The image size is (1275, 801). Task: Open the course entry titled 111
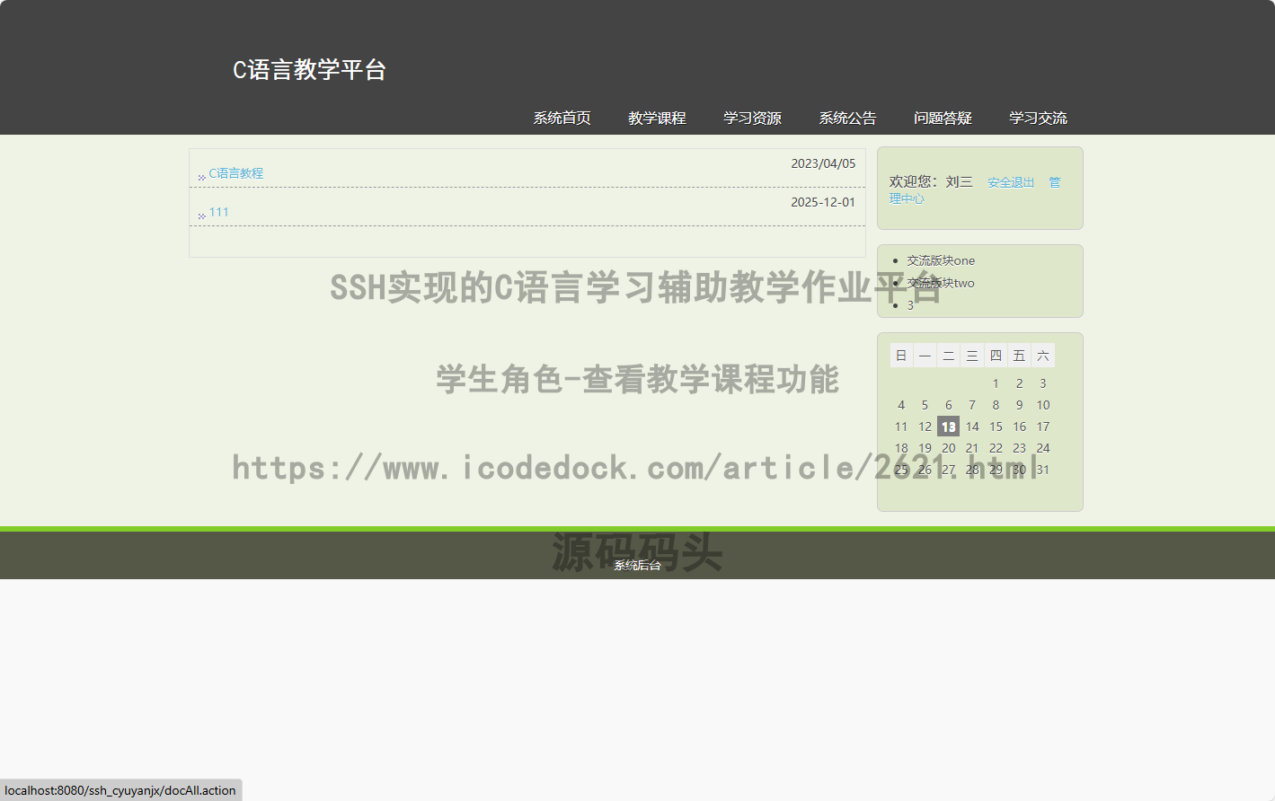pyautogui.click(x=219, y=212)
